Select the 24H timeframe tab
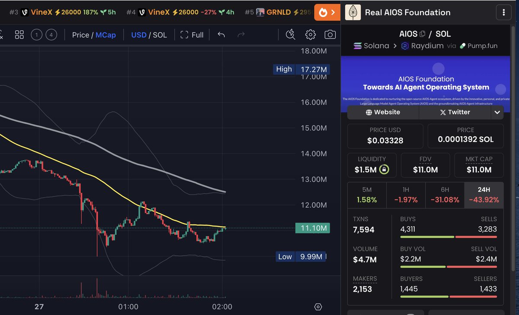 pyautogui.click(x=484, y=195)
